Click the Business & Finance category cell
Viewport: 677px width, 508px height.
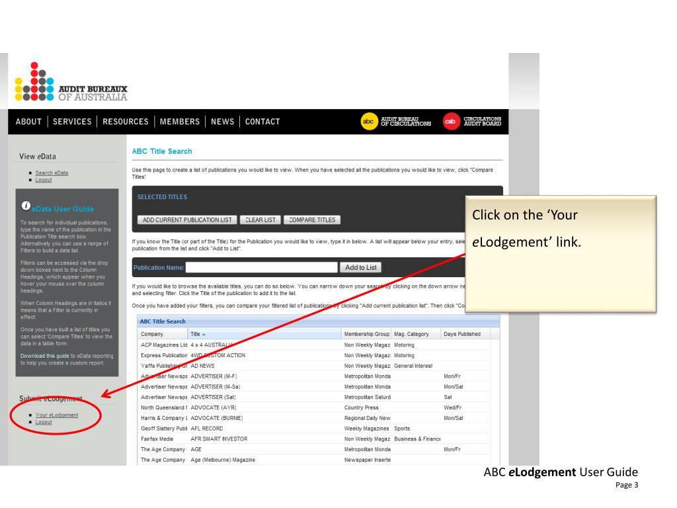[x=417, y=439]
